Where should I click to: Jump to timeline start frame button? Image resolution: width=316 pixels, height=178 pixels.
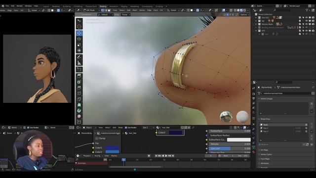pyautogui.click(x=156, y=156)
